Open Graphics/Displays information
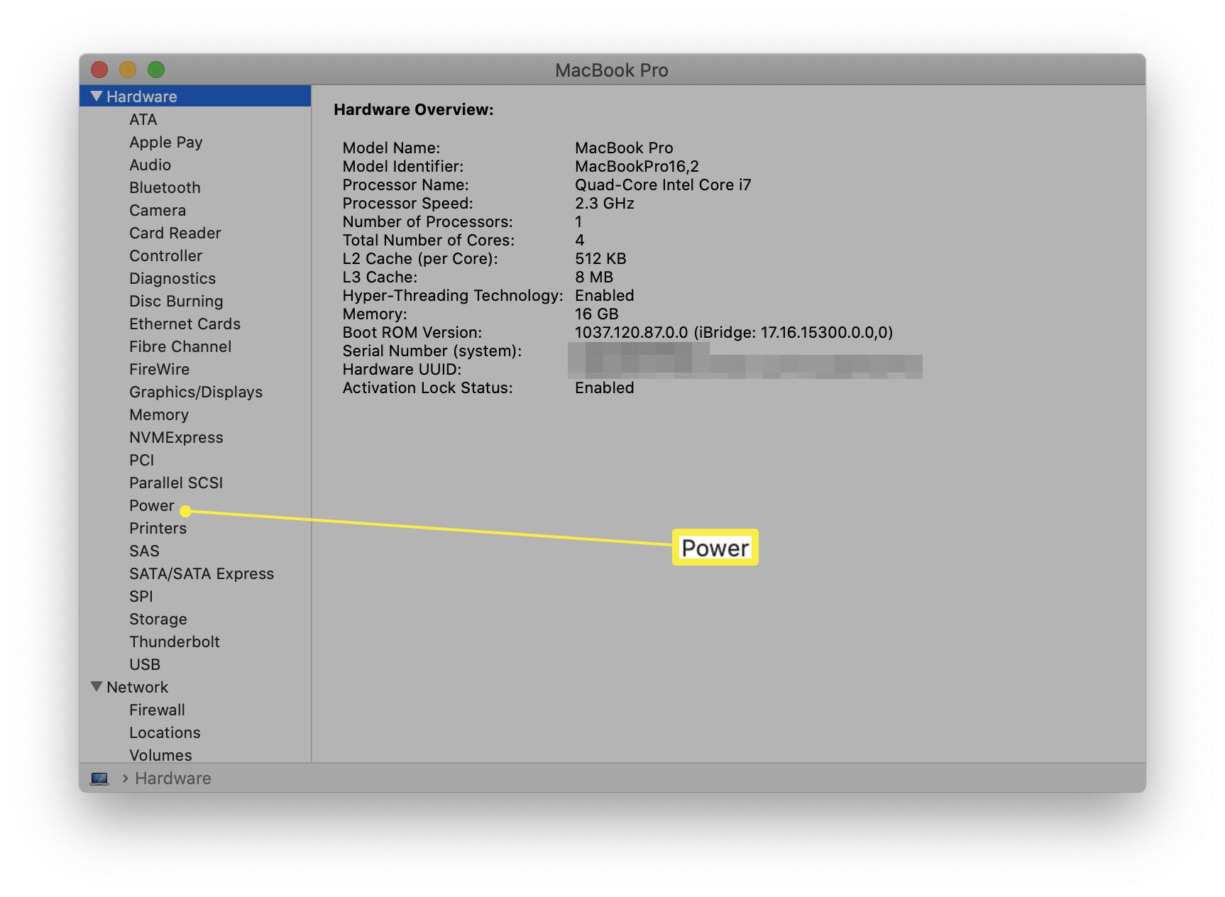Screen dimensions: 1225x897 pyautogui.click(x=196, y=392)
